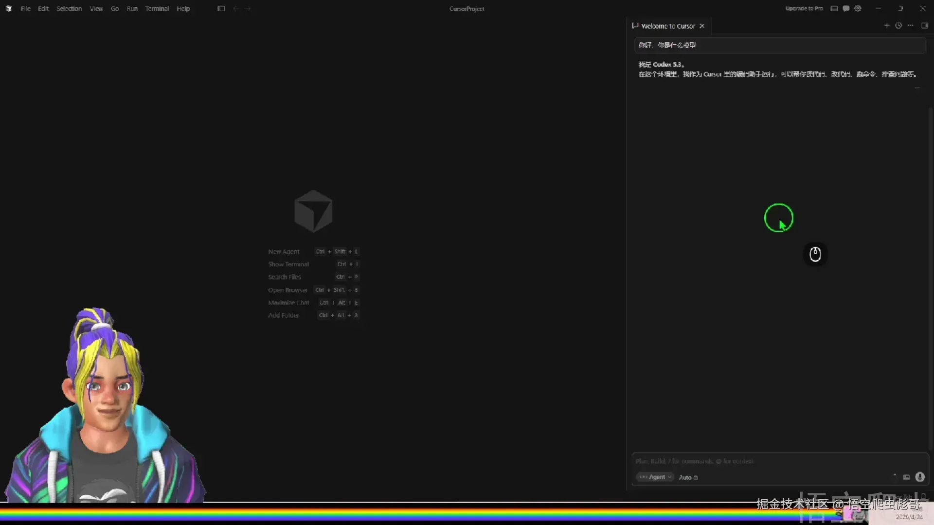
Task: Start a new chat with plus icon
Action: coord(887,25)
